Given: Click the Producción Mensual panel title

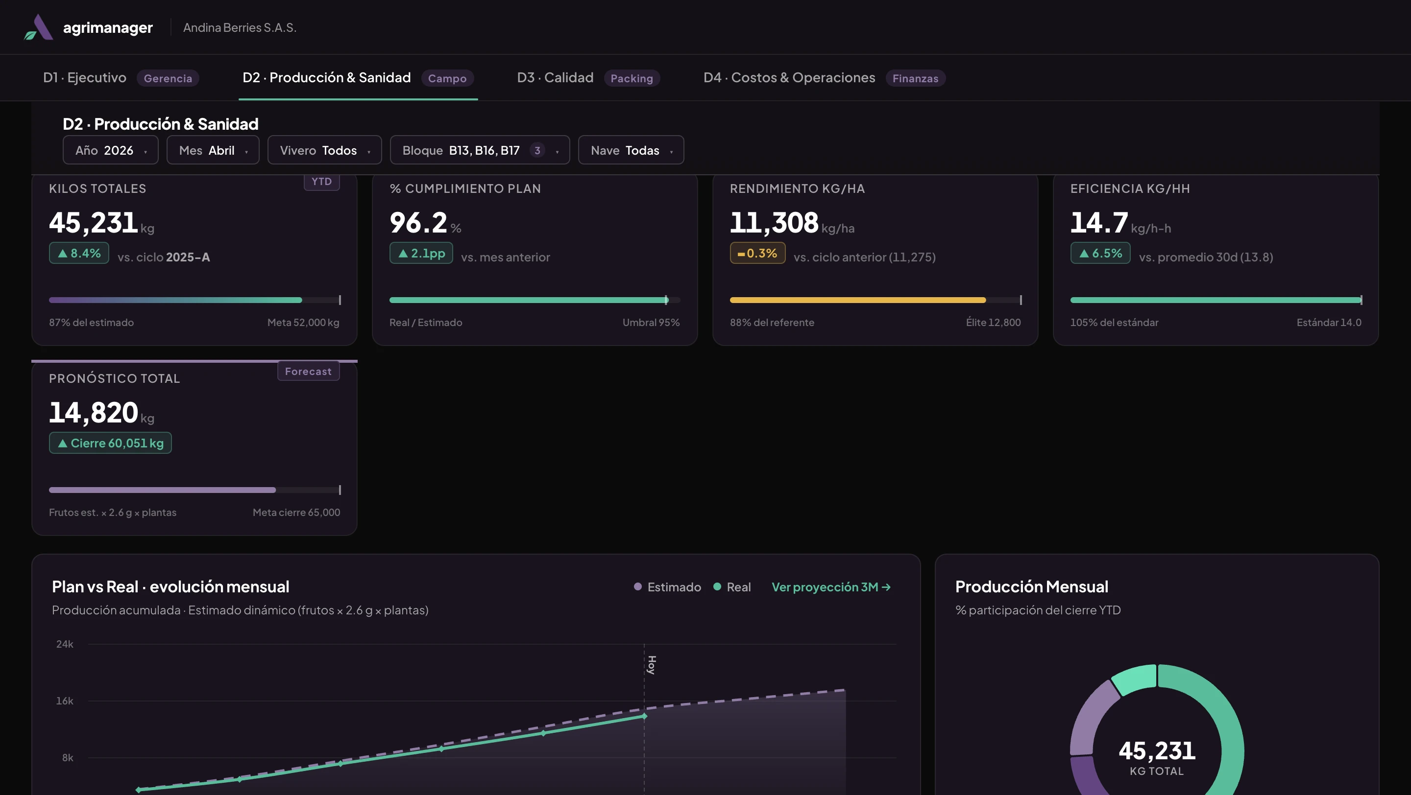Looking at the screenshot, I should [1031, 586].
